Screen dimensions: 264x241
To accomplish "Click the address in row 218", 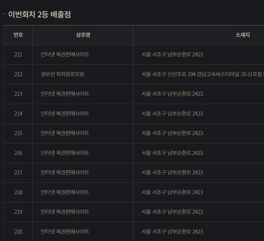I will (172, 192).
